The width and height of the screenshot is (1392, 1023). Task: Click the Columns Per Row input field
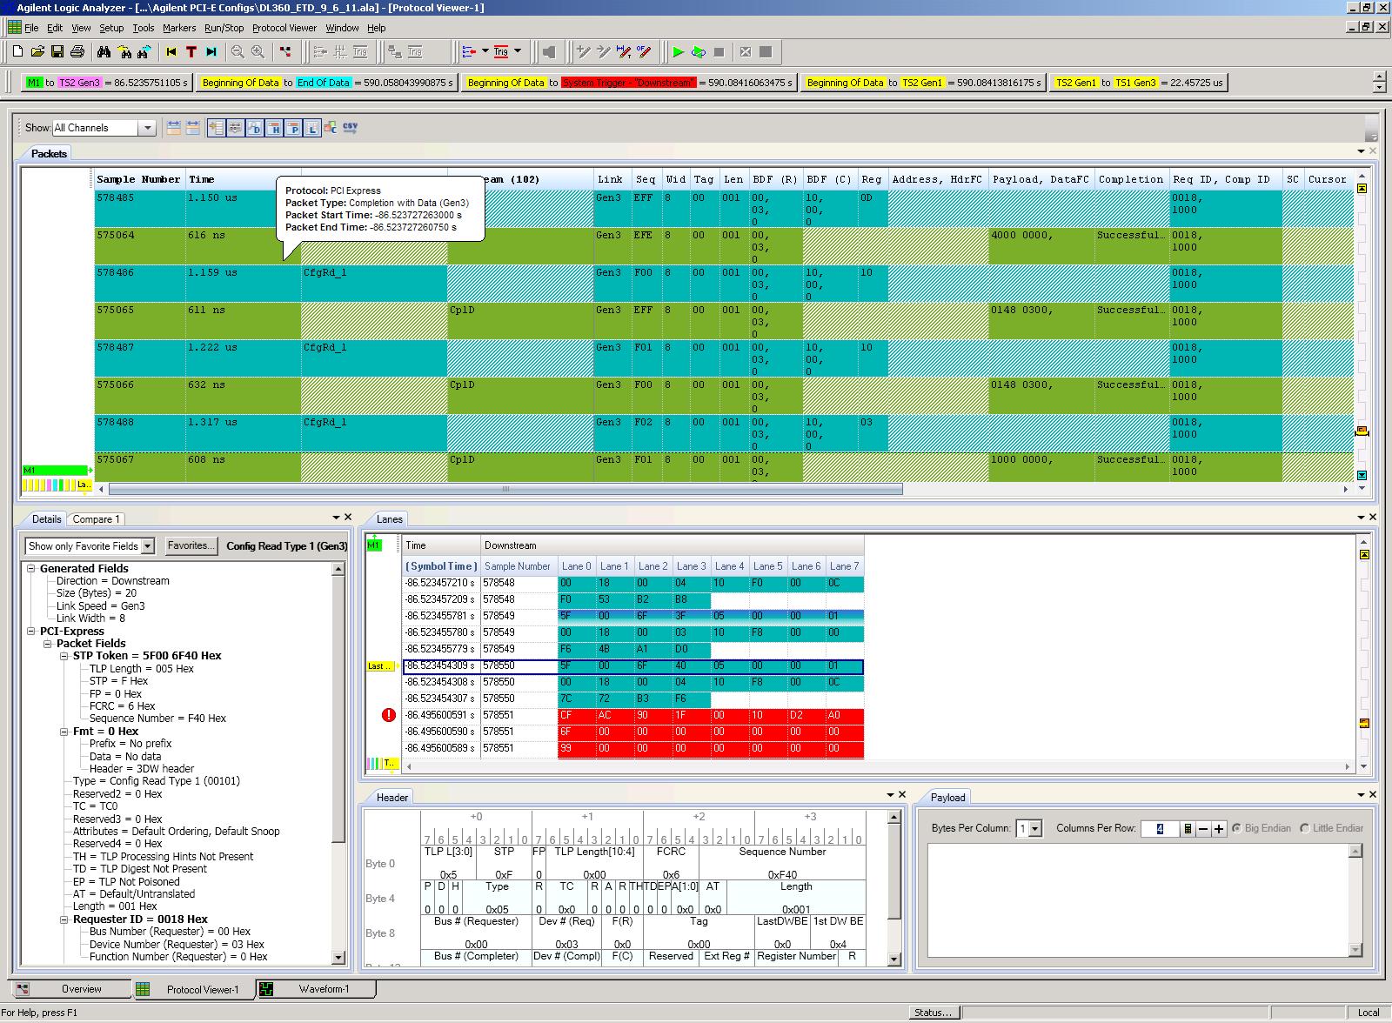[x=1159, y=829]
